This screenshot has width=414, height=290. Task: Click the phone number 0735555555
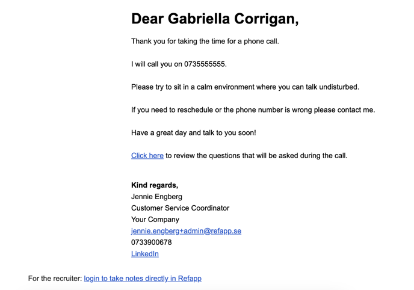205,64
